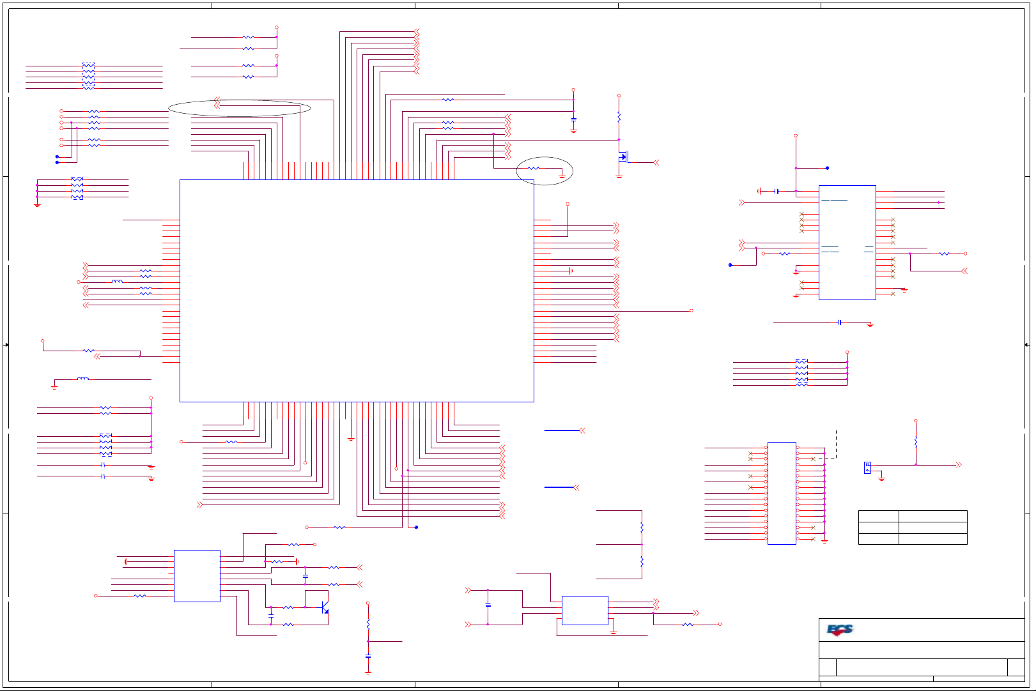Select the BJT transistor symbol near the bottom
Image resolution: width=1036 pixels, height=691 pixels.
coord(325,607)
